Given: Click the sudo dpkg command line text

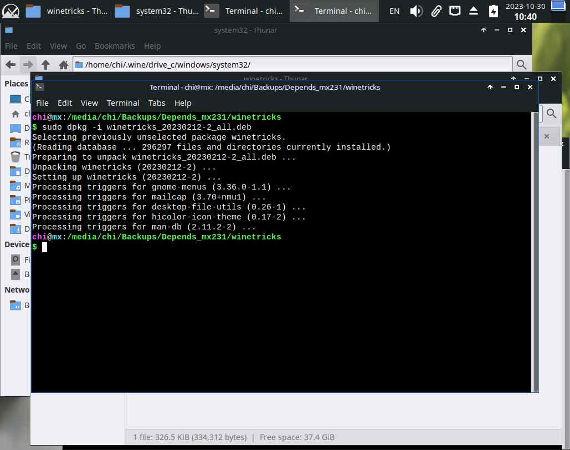Looking at the screenshot, I should [x=146, y=127].
